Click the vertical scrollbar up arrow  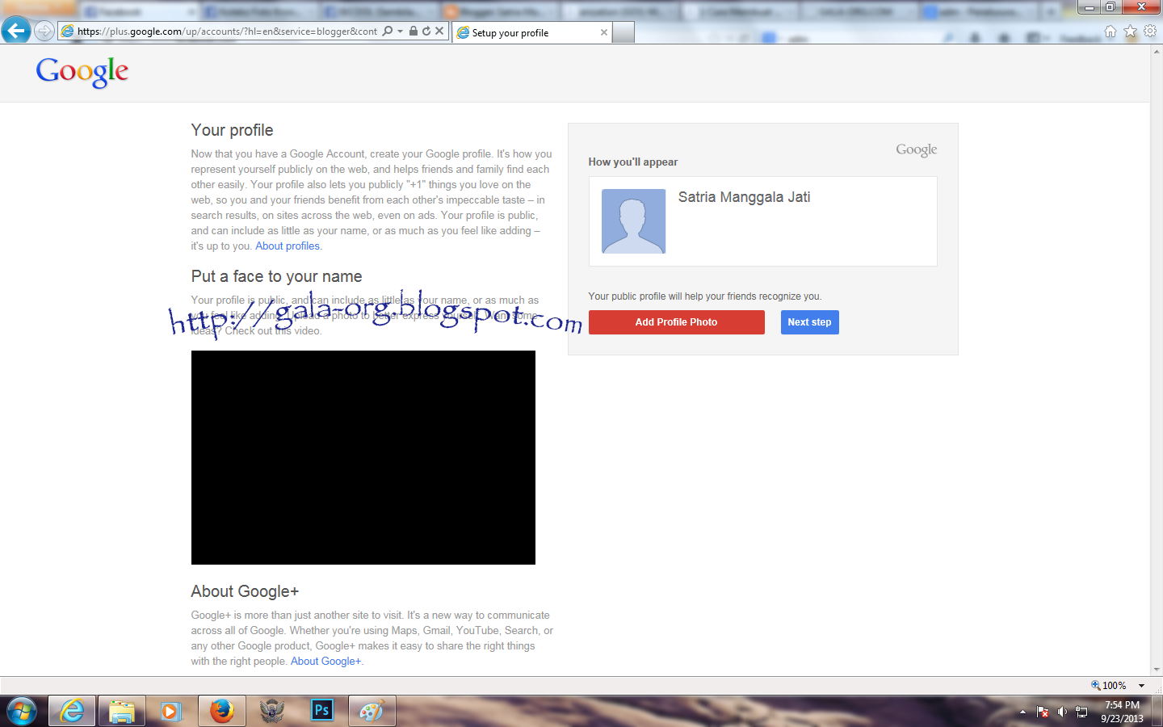pyautogui.click(x=1157, y=51)
